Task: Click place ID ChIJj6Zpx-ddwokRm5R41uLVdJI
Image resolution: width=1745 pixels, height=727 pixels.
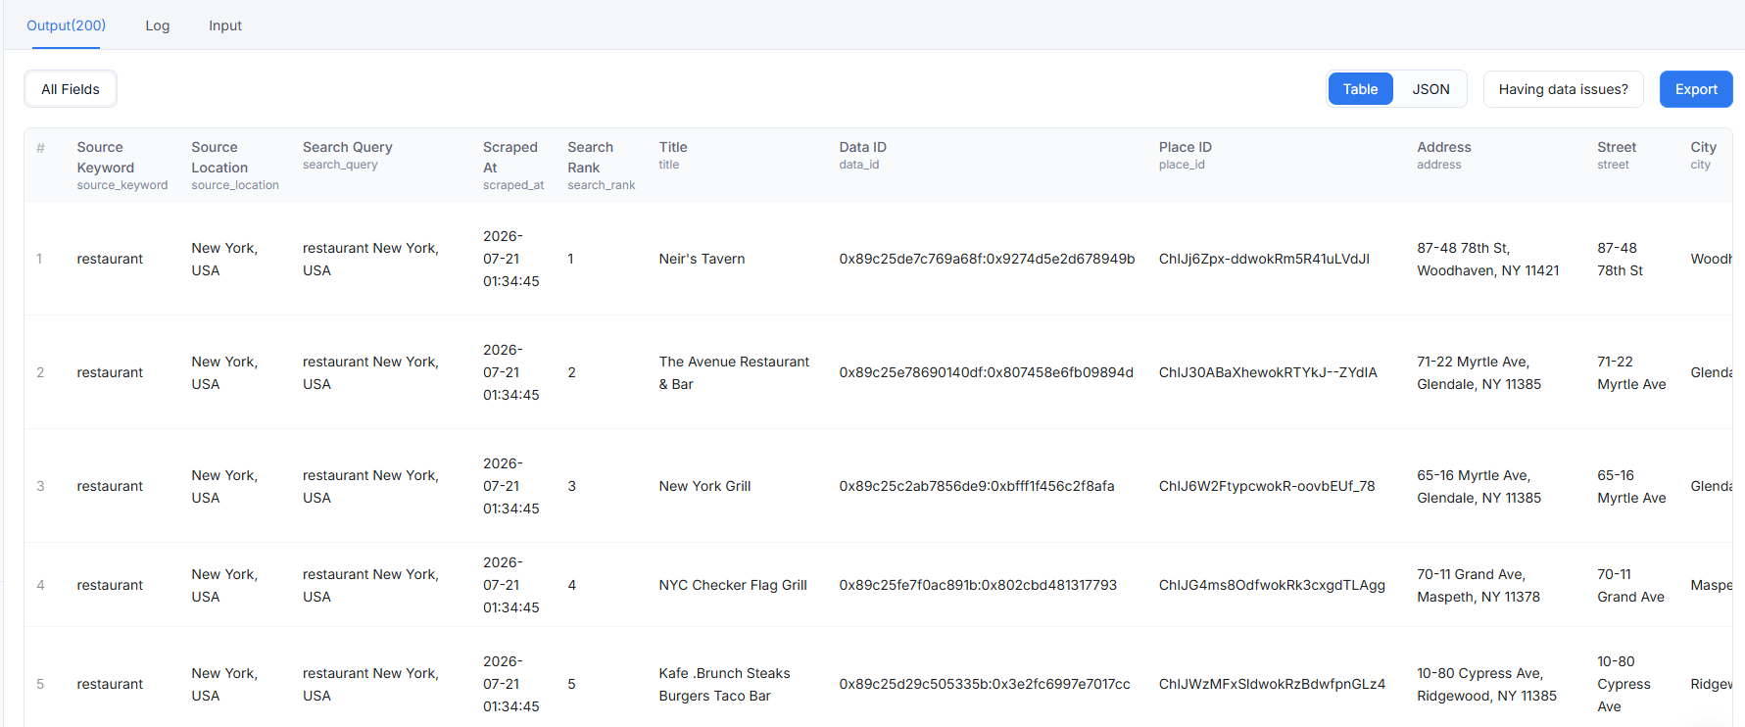Action: click(x=1264, y=259)
